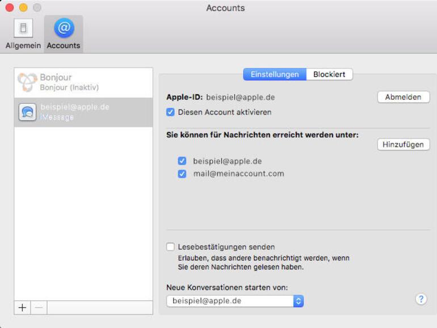Toggle Diesen Account aktivieren checkbox
The image size is (437, 328).
point(170,112)
